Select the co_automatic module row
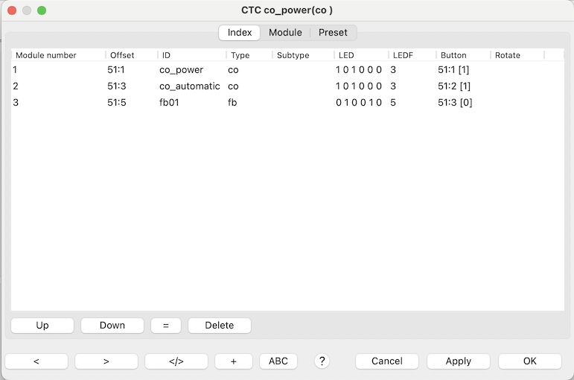 point(189,86)
